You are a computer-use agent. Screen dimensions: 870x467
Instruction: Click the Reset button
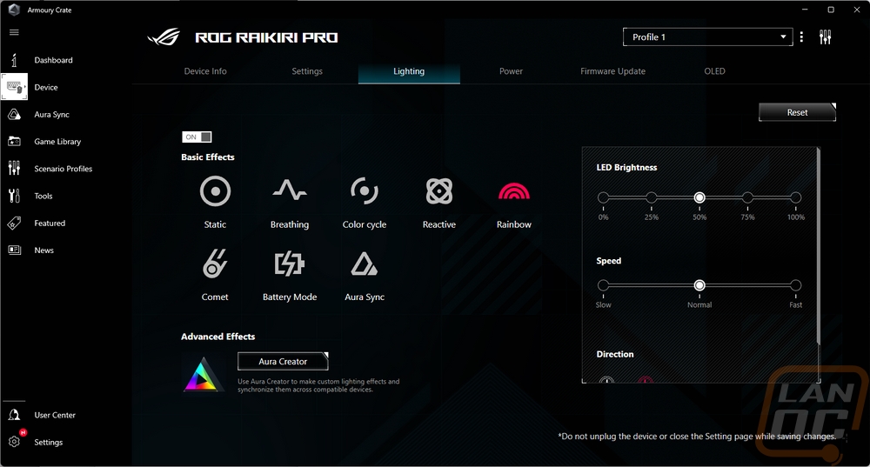(x=797, y=113)
